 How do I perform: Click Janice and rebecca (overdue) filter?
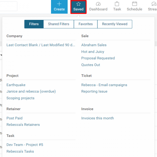coord(31,92)
